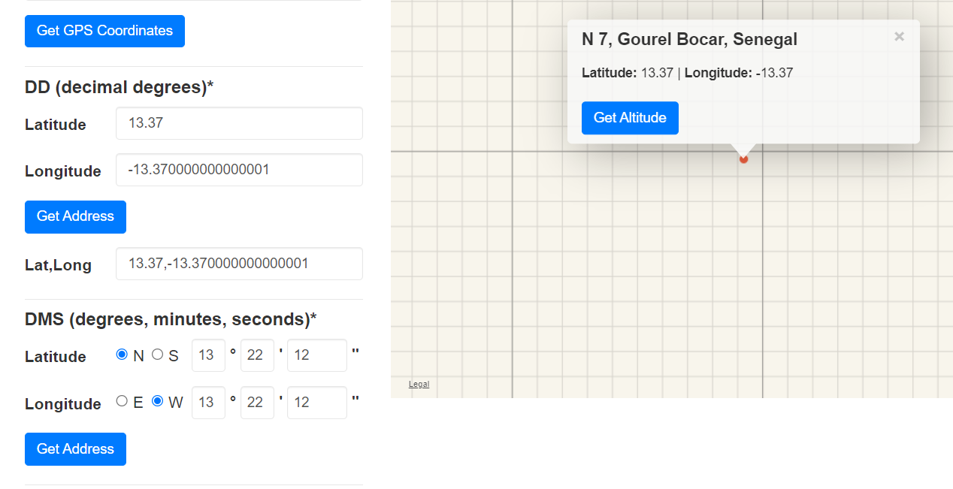Screen dimensions: 953x489
Task: Click the Get Altitude button
Action: click(x=630, y=118)
